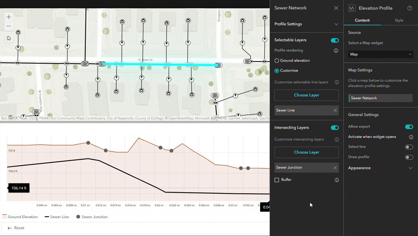Click Choose Layer under Intersecting Layers
This screenshot has width=418, height=236.
coord(306,152)
